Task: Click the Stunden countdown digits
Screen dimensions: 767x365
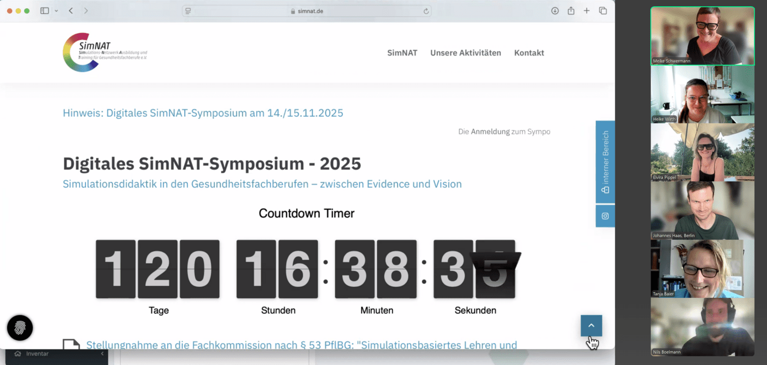Action: tap(277, 269)
